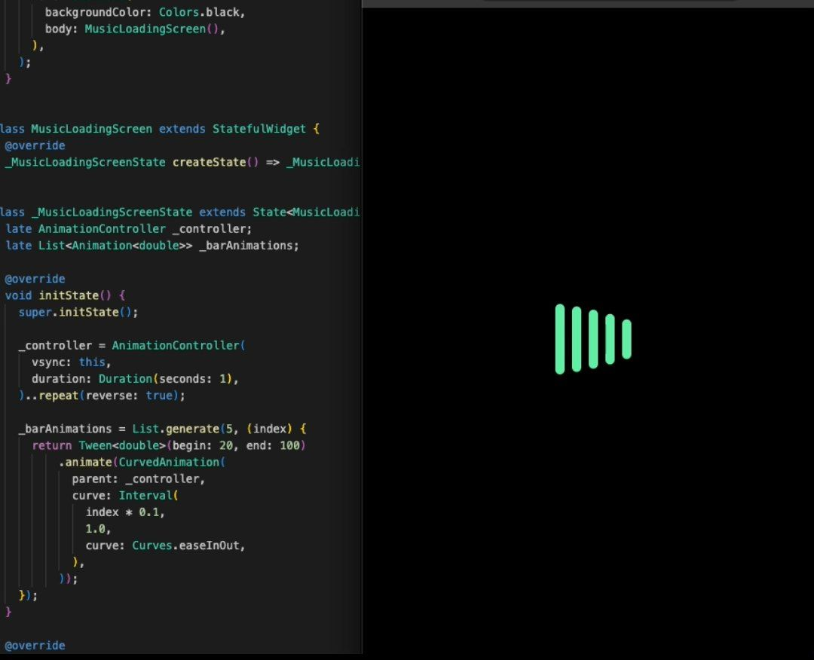
Task: Click the @override annotation above initState
Action: coord(35,279)
